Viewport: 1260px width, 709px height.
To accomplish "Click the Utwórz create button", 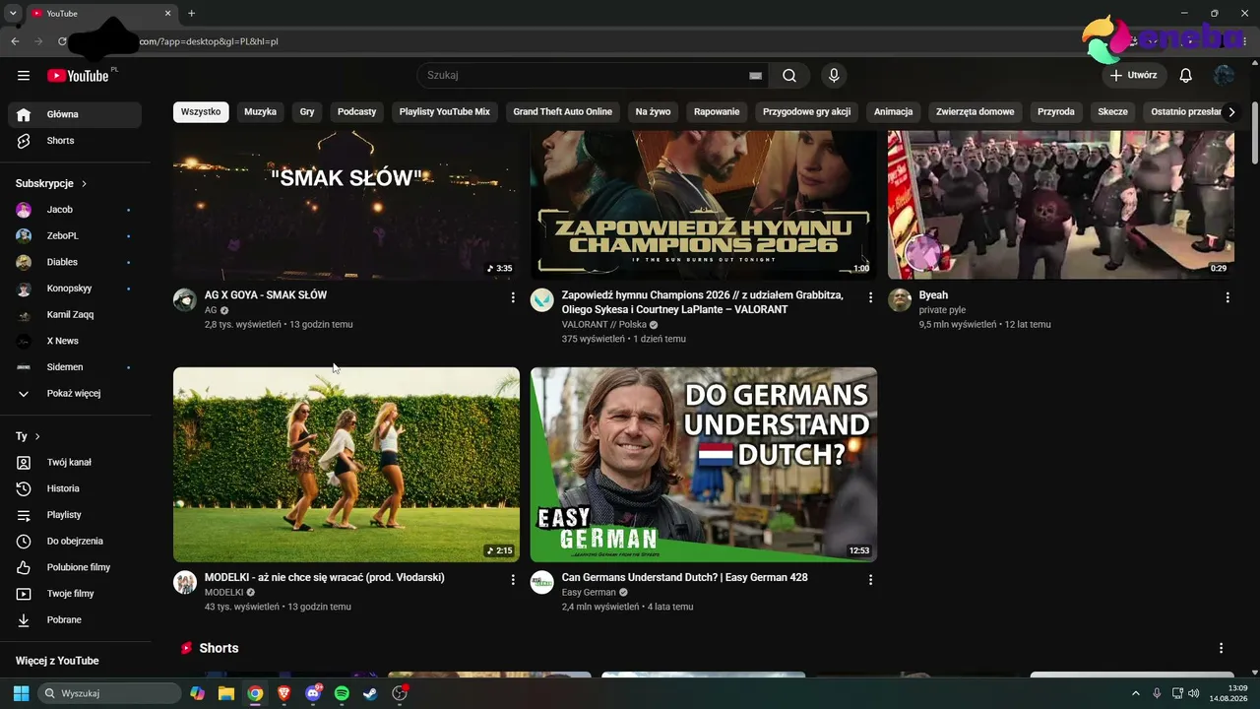I will 1134,76.
